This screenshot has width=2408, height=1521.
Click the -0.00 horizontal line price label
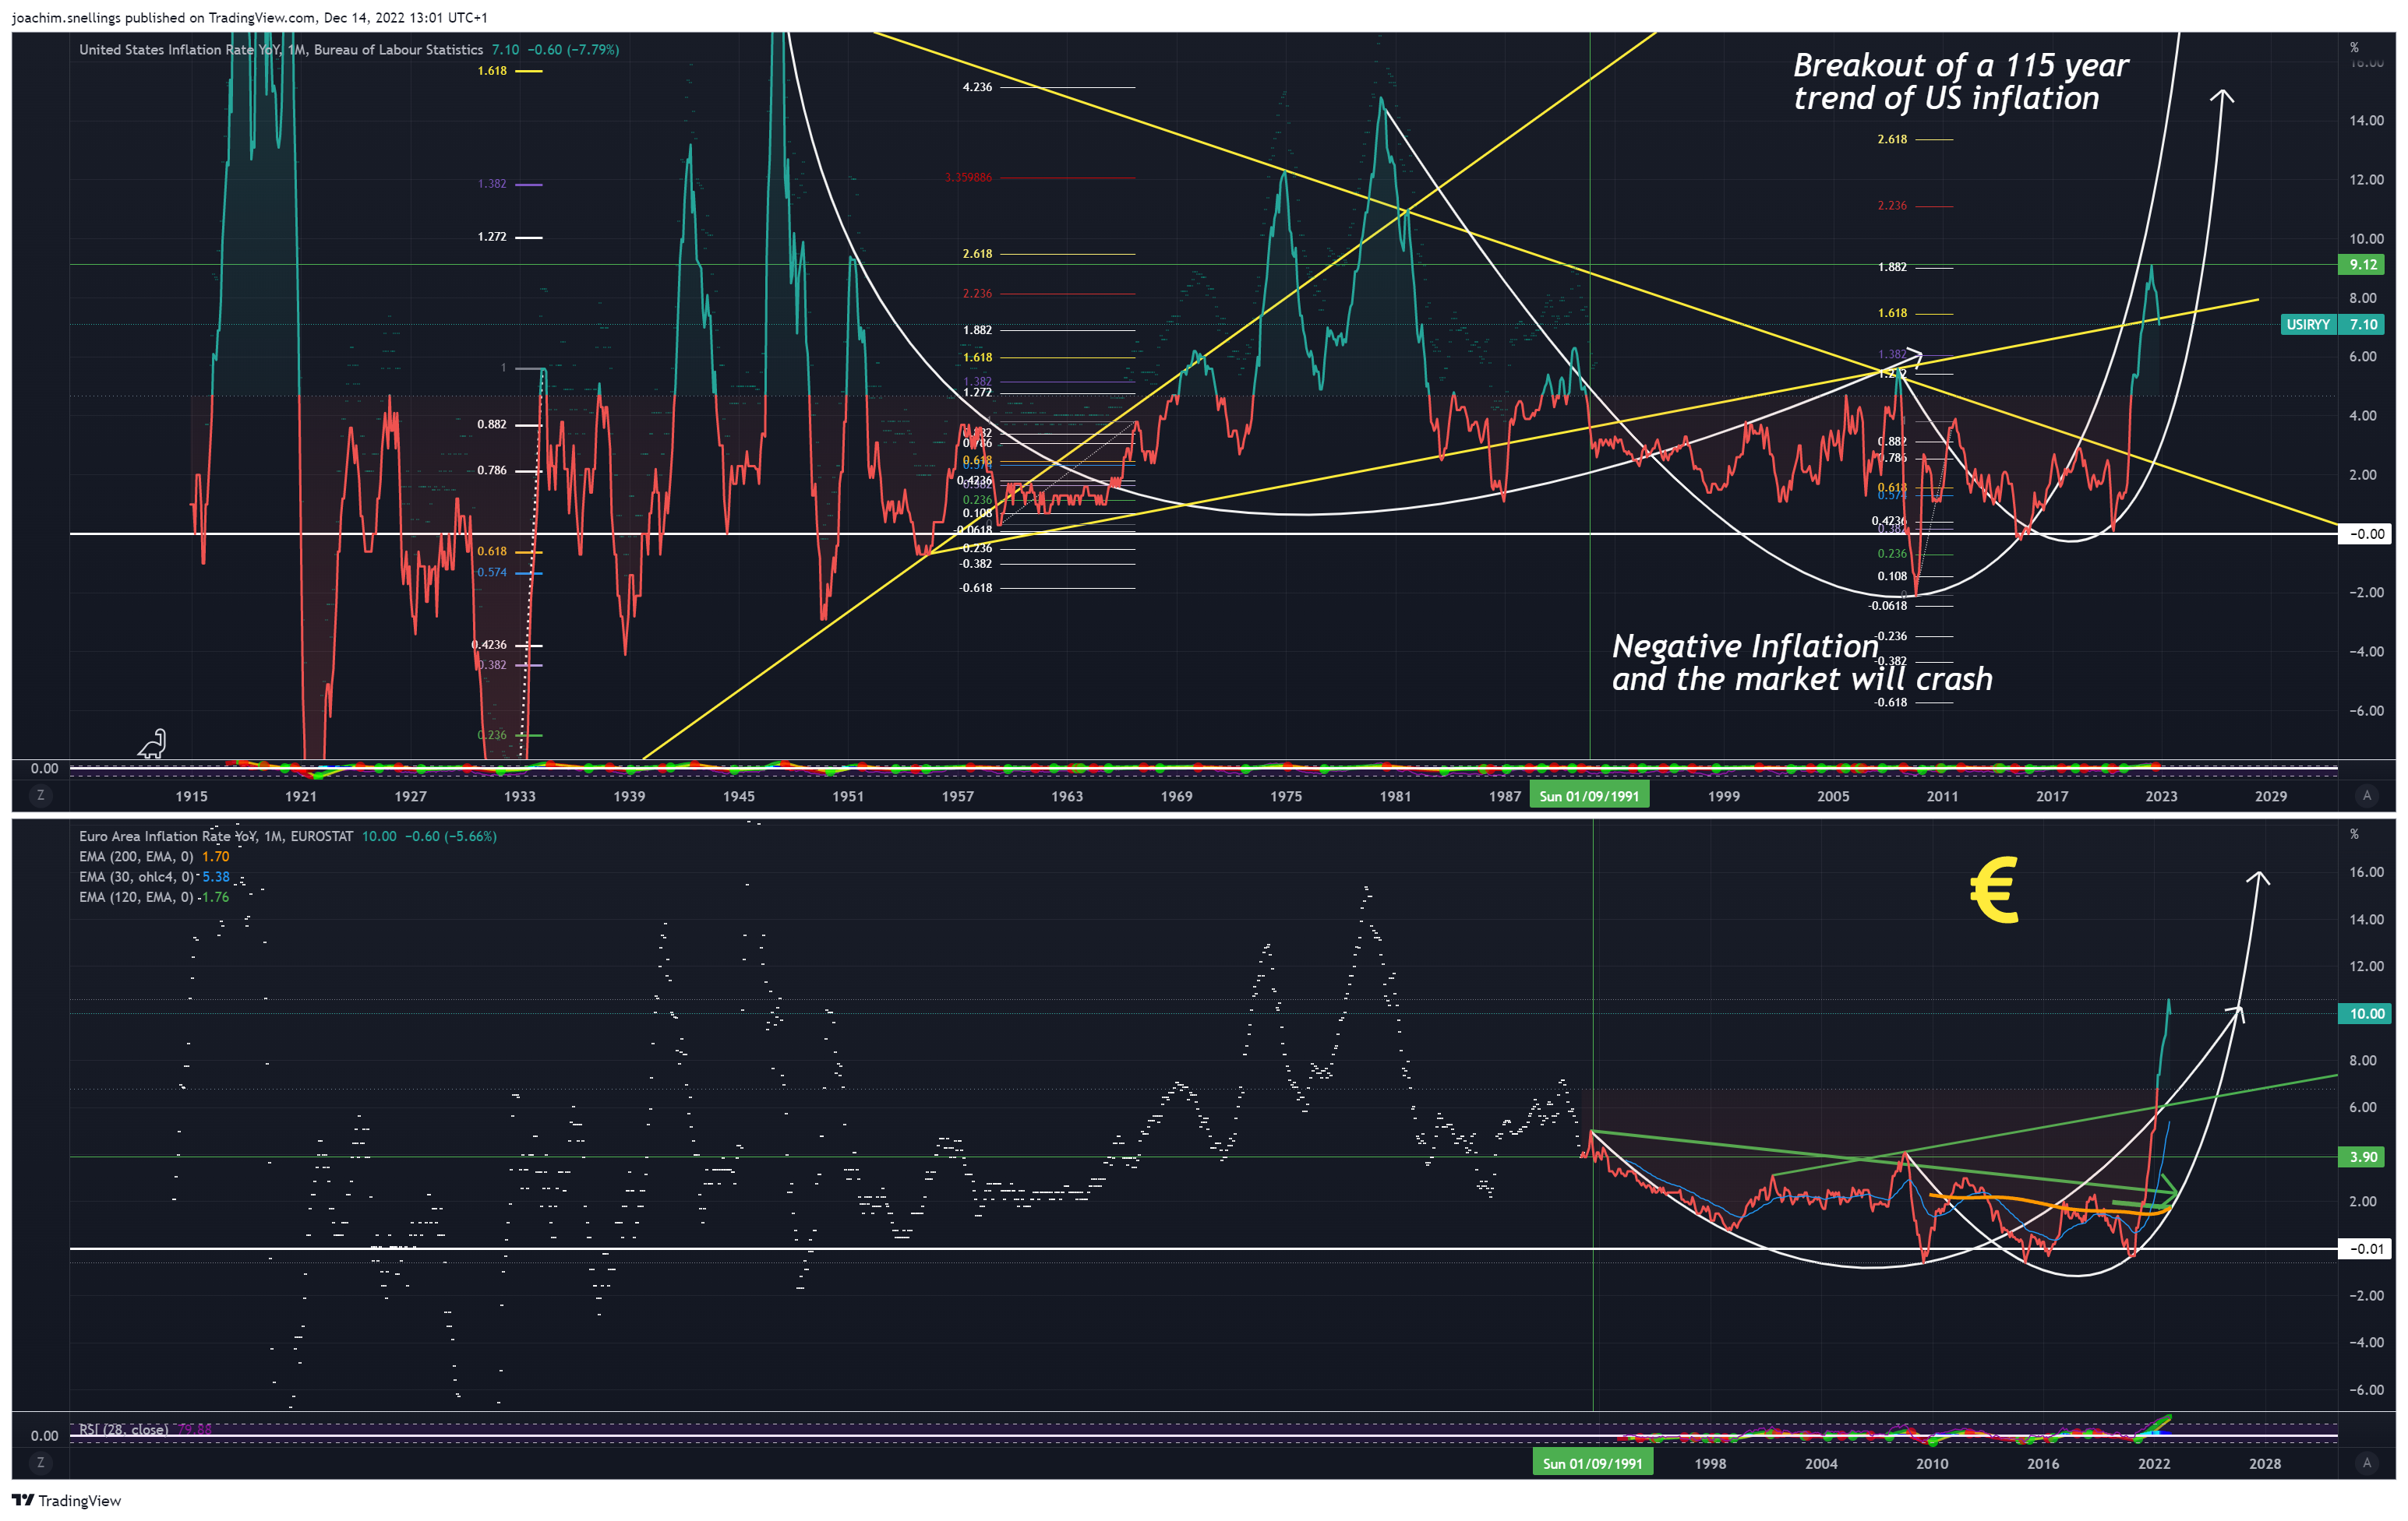coord(2366,533)
